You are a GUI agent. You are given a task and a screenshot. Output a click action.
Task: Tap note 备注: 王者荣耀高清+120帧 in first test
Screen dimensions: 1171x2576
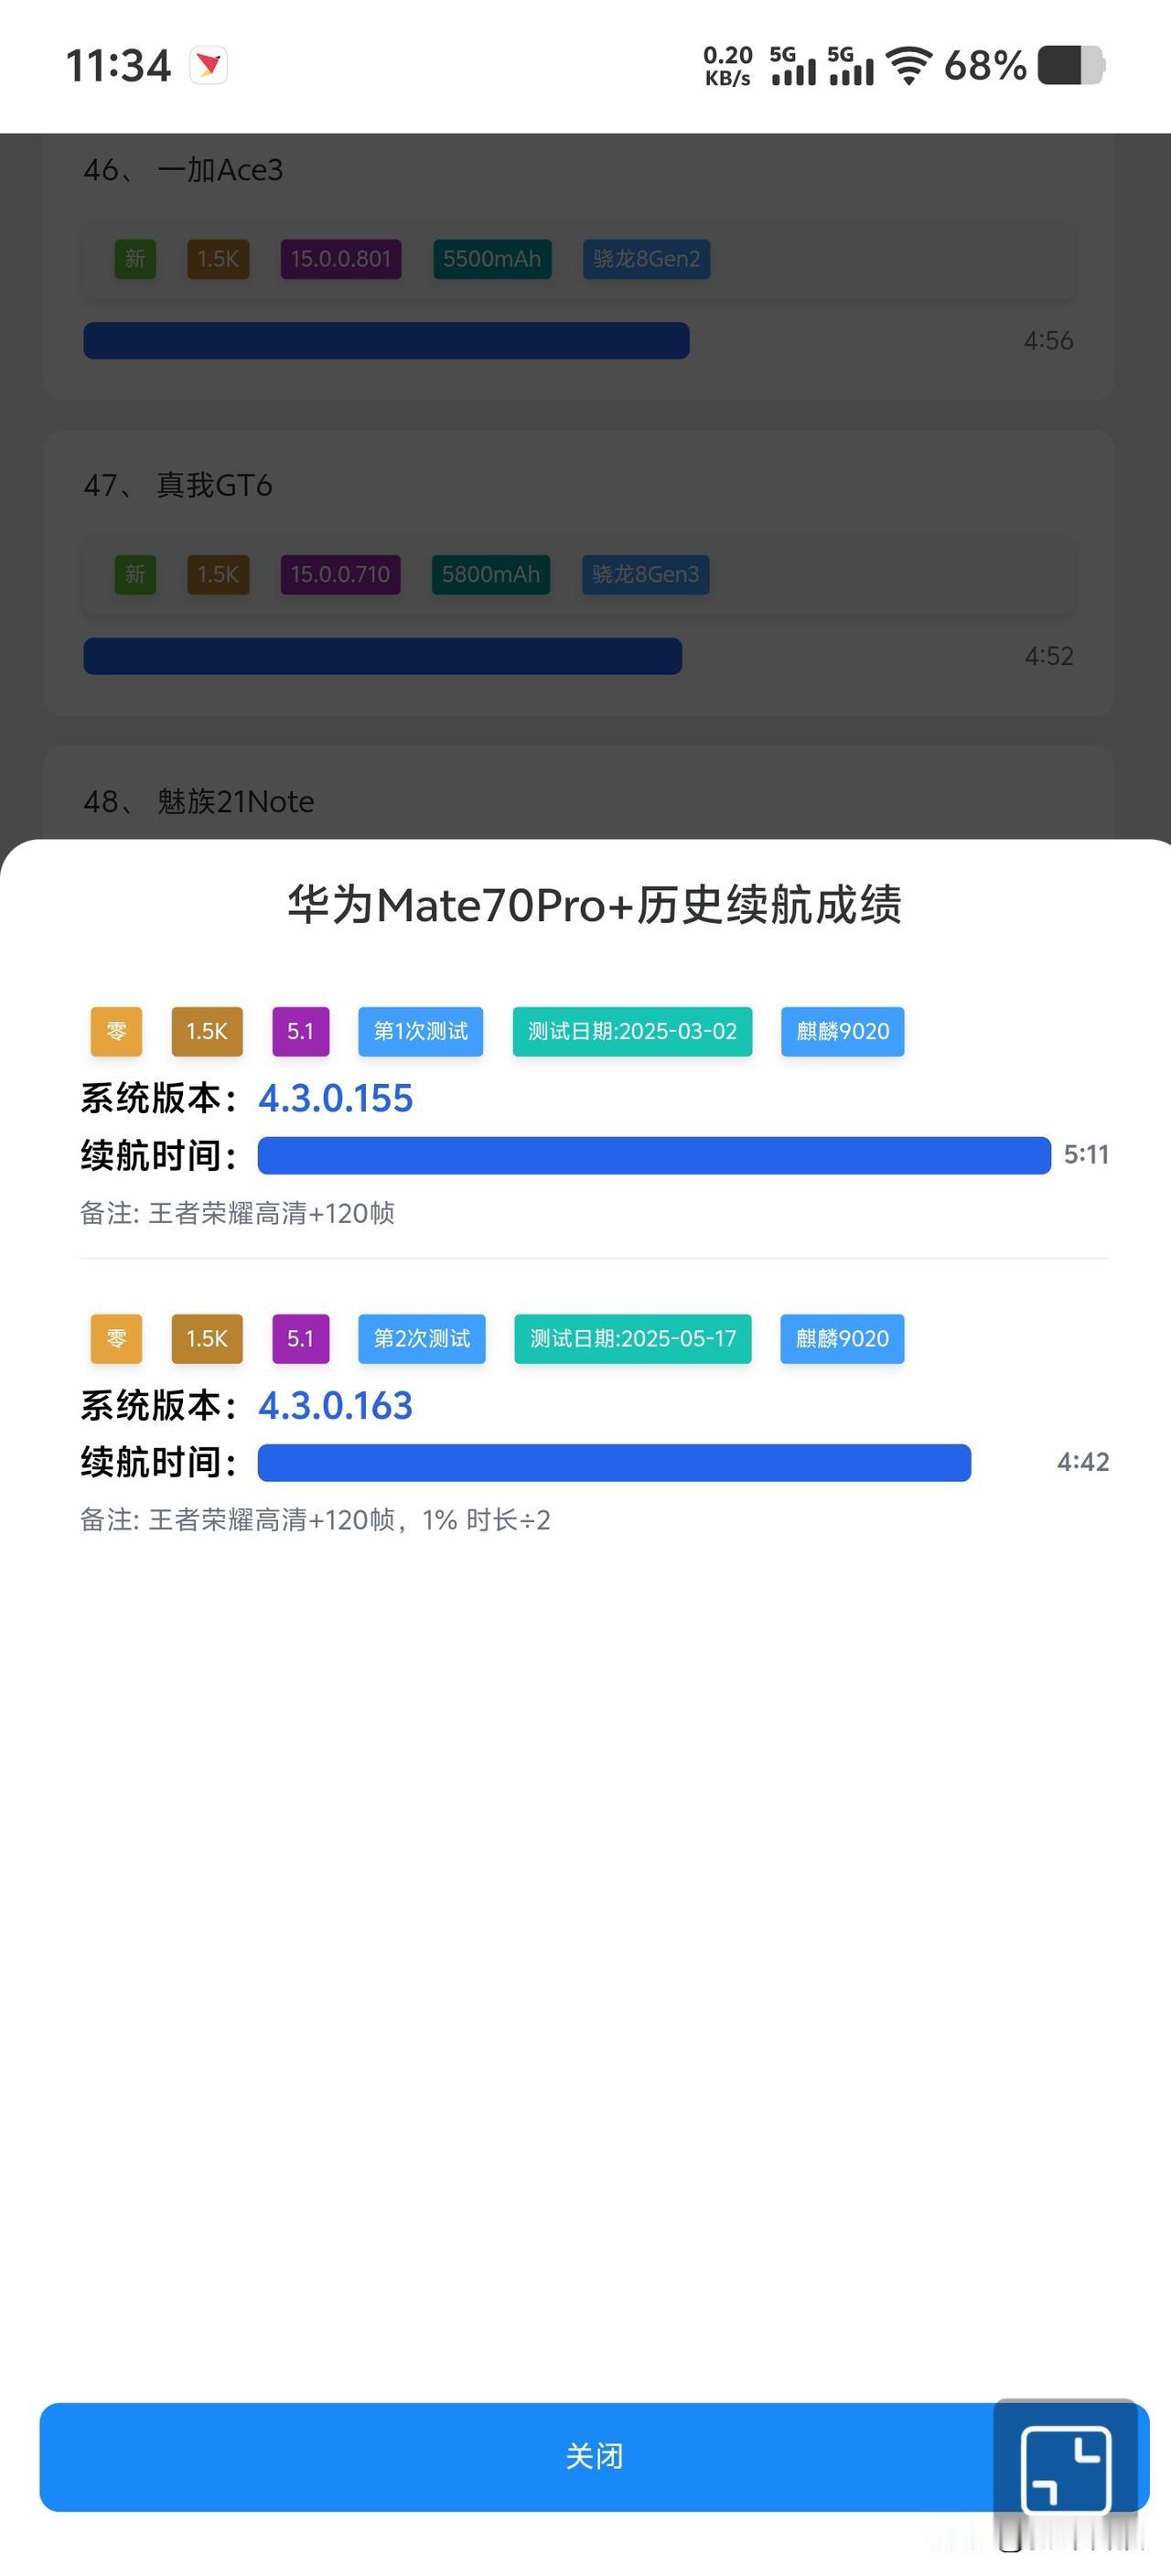pyautogui.click(x=237, y=1213)
